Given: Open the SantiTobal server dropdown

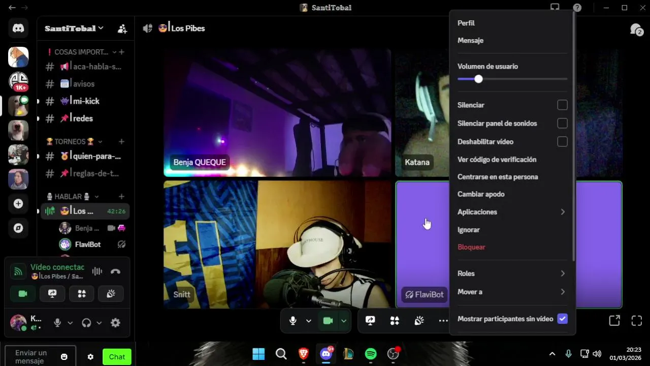Looking at the screenshot, I should tap(74, 28).
